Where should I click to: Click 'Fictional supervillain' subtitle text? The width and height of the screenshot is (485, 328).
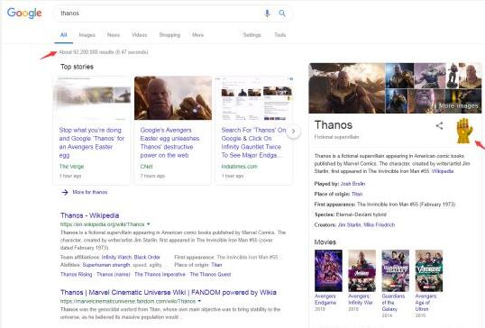[336, 137]
